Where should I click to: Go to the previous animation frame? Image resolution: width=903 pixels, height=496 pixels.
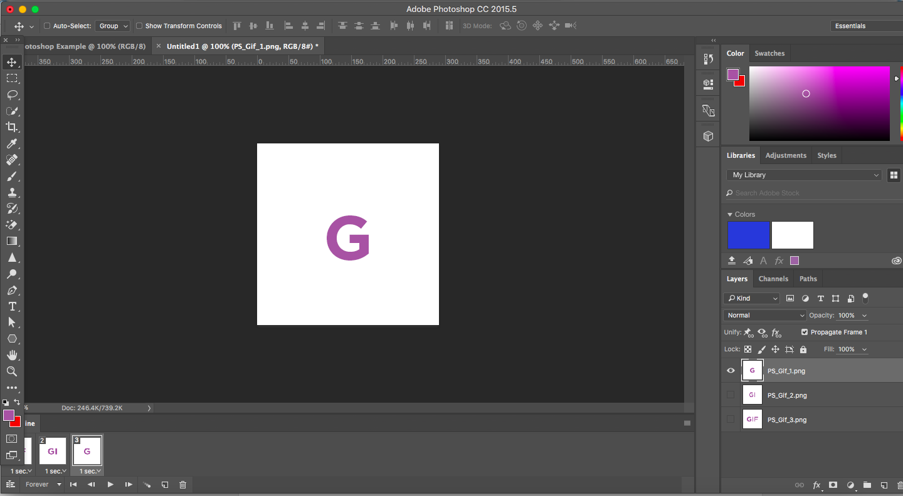(x=92, y=485)
